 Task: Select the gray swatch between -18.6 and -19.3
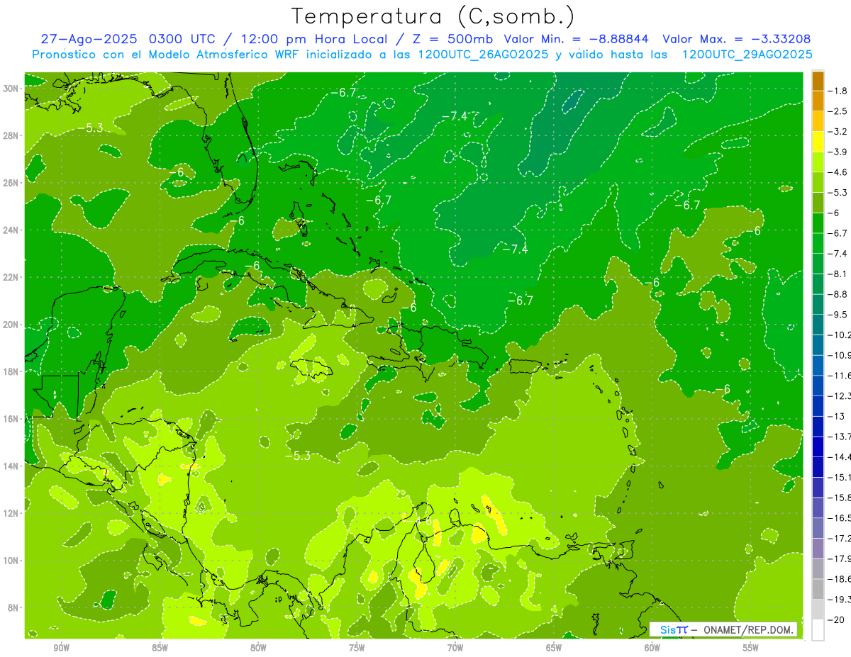click(x=818, y=589)
